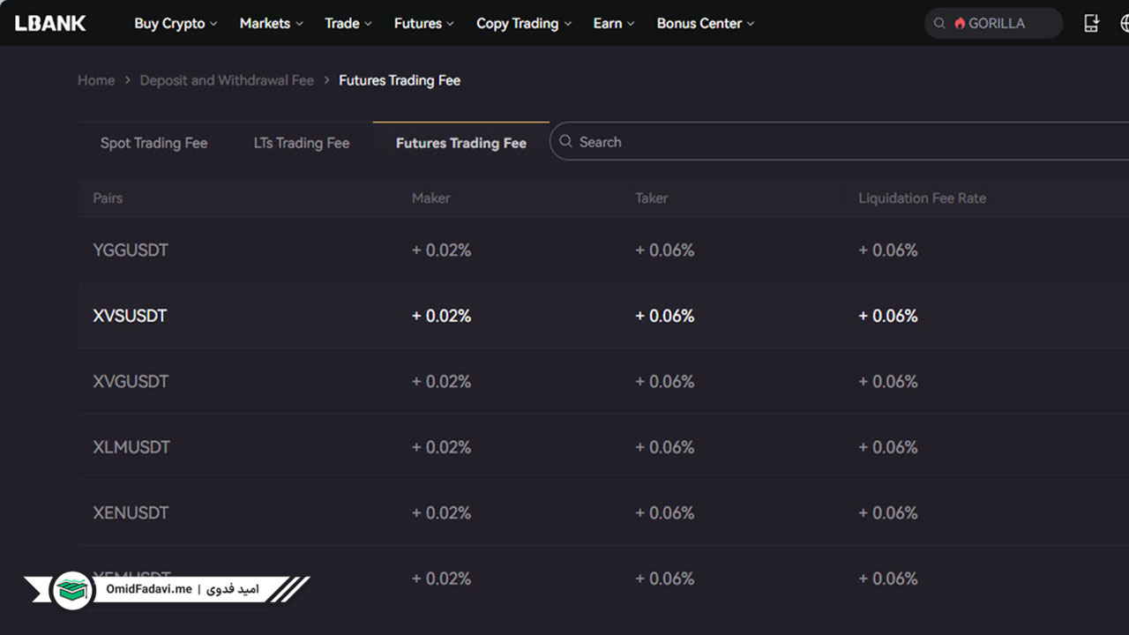The image size is (1129, 635).
Task: Expand the Buy Crypto dropdown
Action: click(x=176, y=24)
